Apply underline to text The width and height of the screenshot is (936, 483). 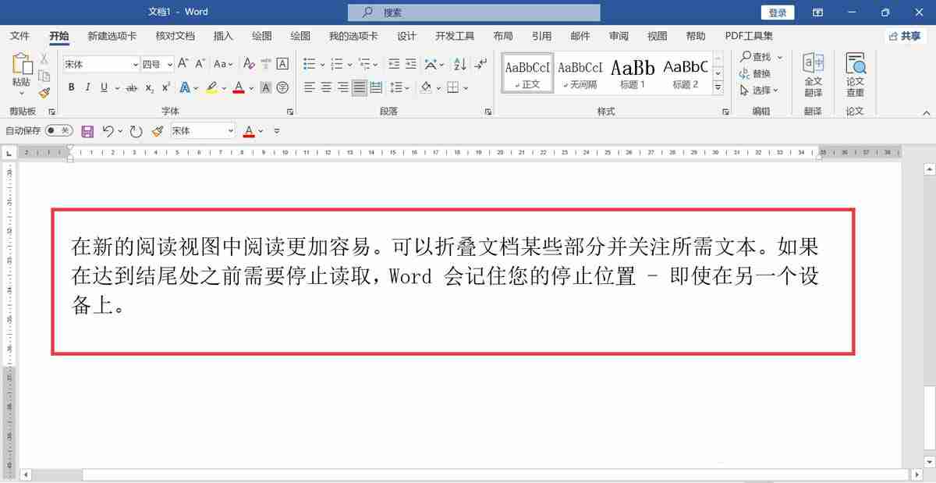point(102,87)
